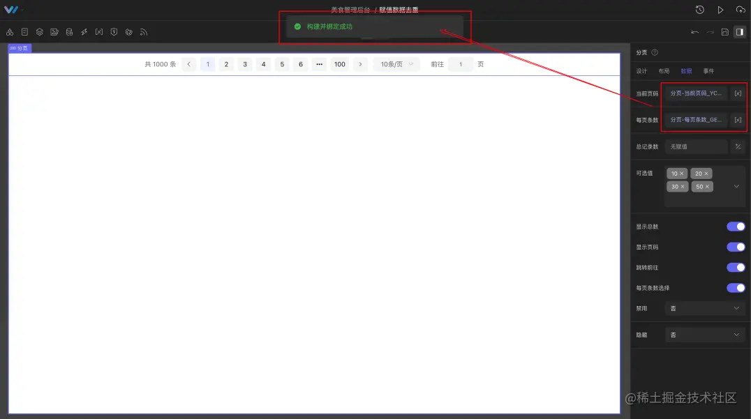The width and height of the screenshot is (751, 419).
Task: Click the variable bind icon for 当前页码
Action: pyautogui.click(x=738, y=93)
